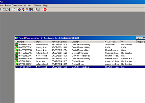
Task: Click date '19/03/2020, 12:25'
Action: (60, 45)
